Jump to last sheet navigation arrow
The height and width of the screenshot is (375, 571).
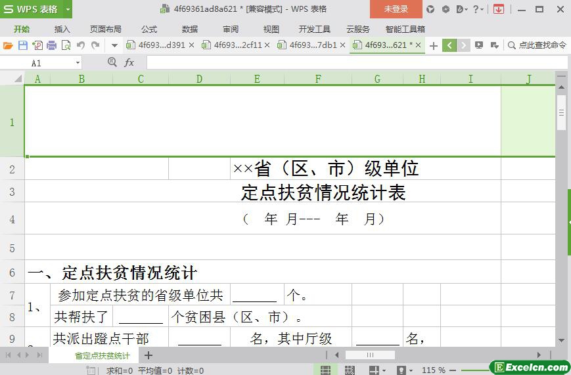tap(39, 355)
